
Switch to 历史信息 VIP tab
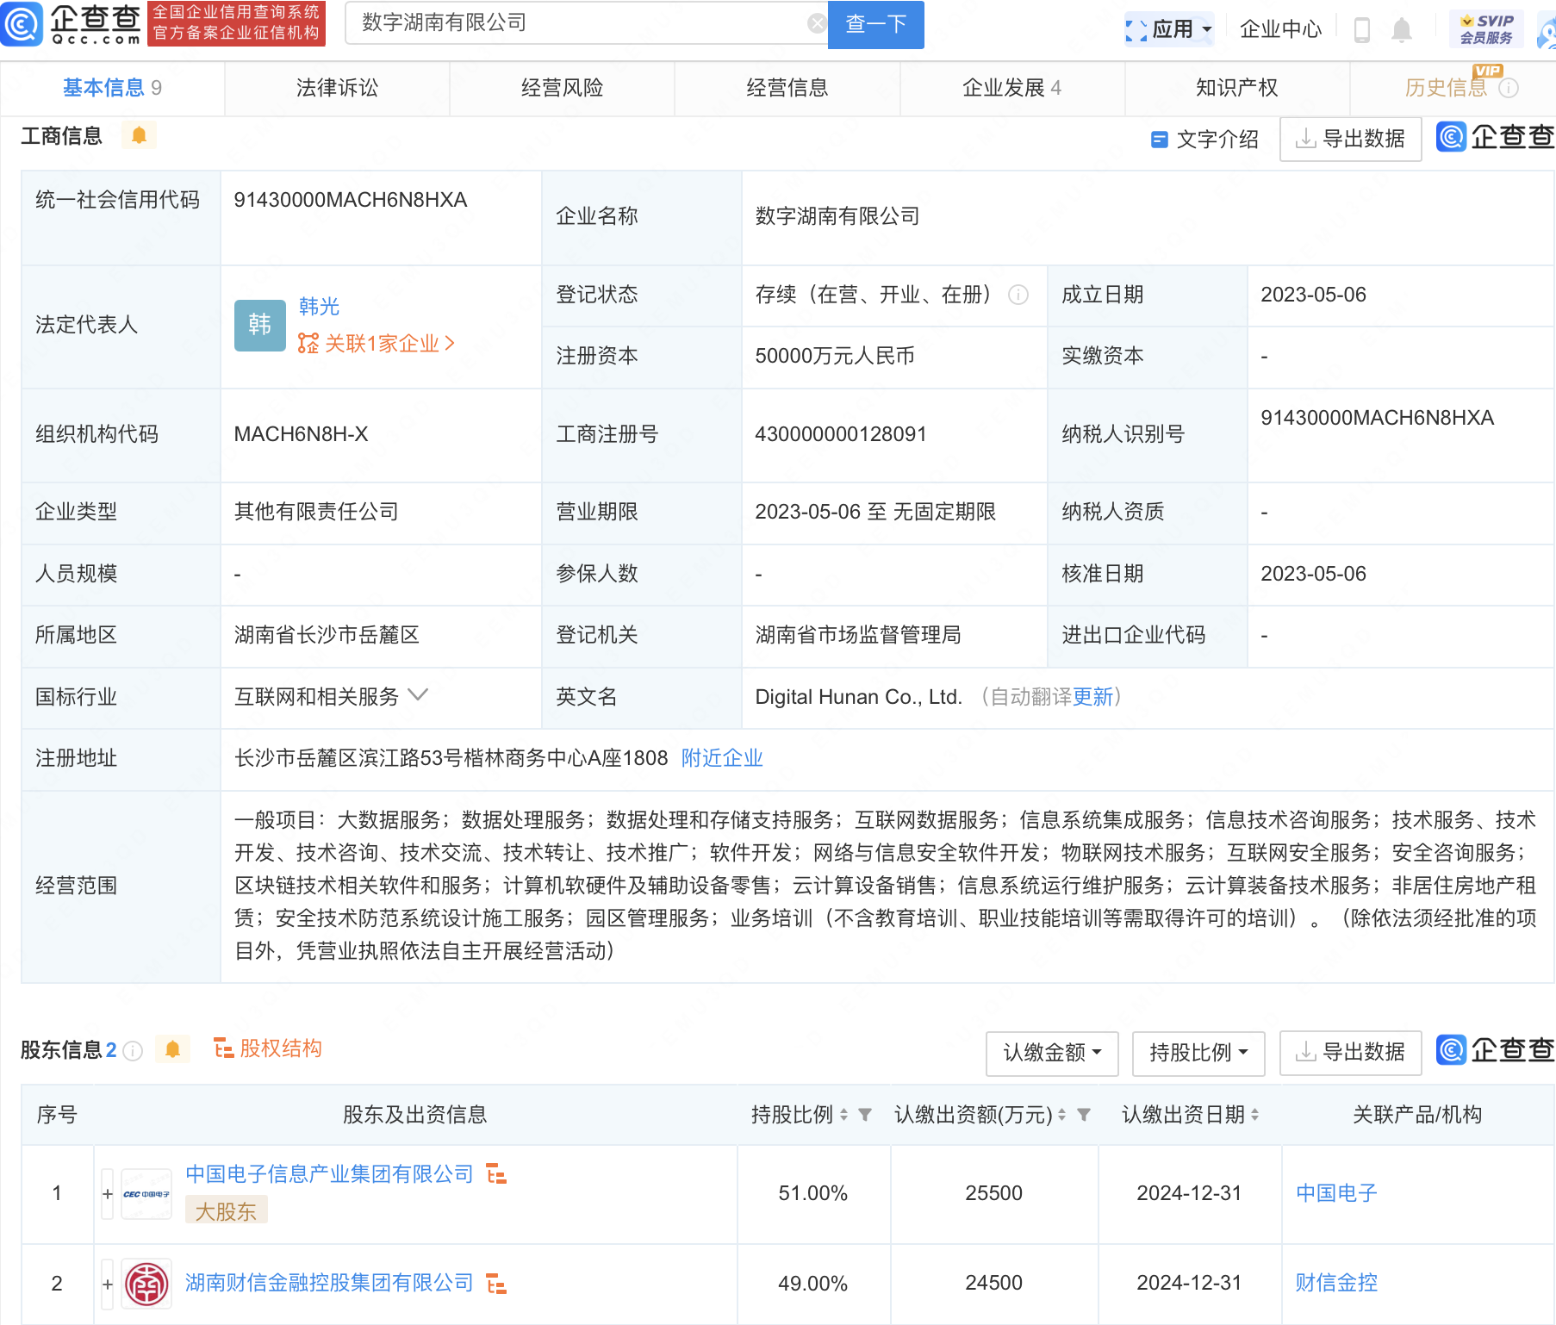1453,88
